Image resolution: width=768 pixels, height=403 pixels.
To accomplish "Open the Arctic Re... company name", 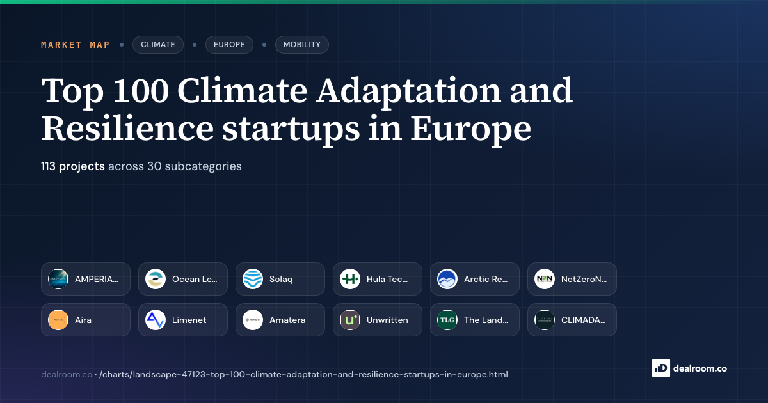I will [x=486, y=279].
